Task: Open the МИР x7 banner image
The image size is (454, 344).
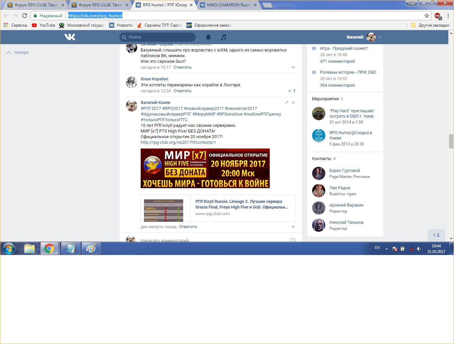Action: pyautogui.click(x=205, y=168)
